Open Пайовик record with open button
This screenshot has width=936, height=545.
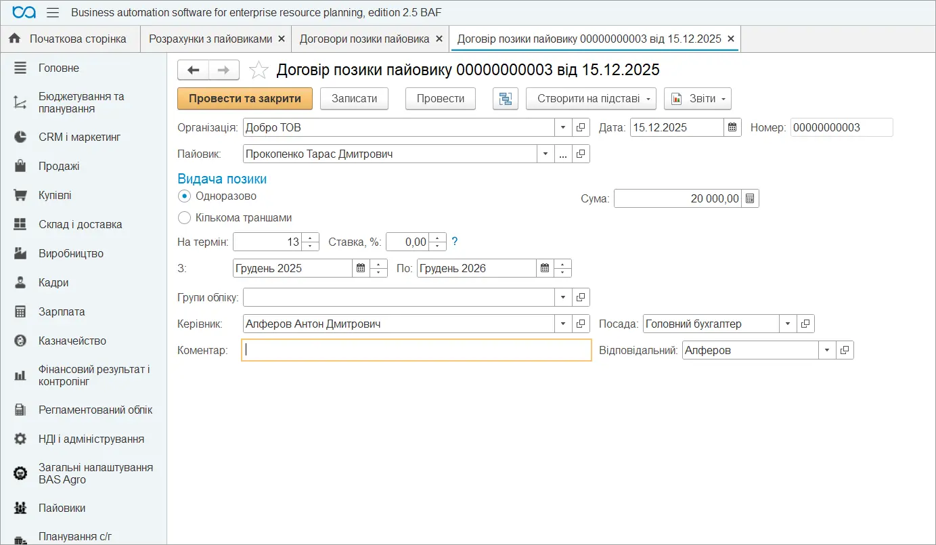tap(581, 154)
